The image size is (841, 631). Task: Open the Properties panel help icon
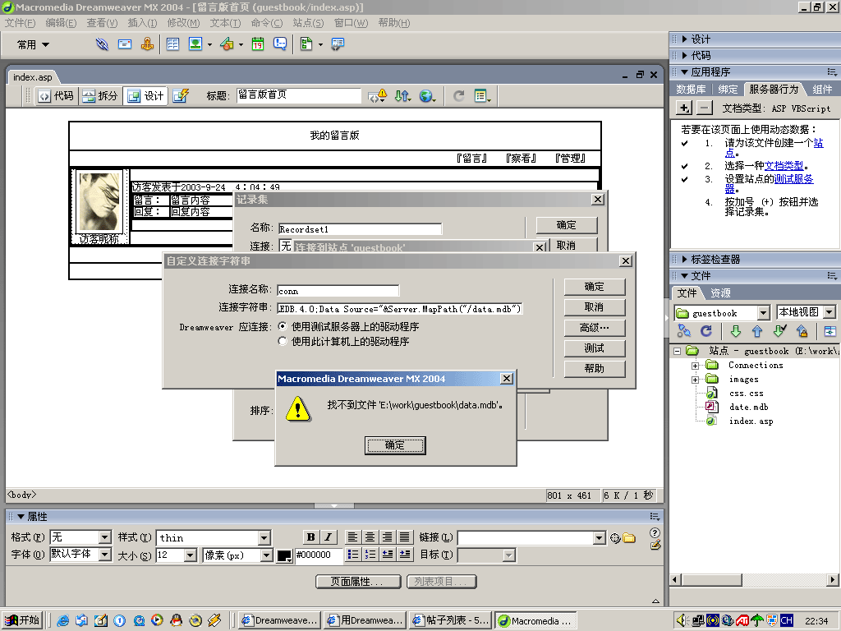pyautogui.click(x=655, y=532)
